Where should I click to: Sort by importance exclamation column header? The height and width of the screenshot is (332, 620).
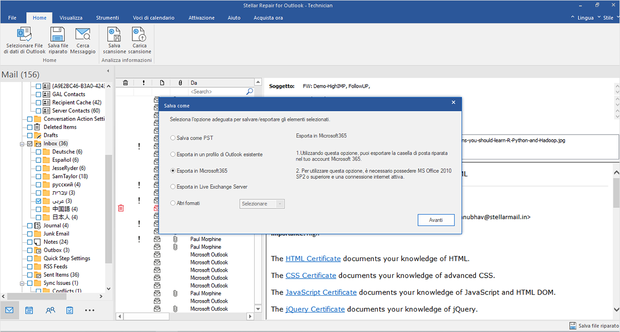[x=143, y=83]
